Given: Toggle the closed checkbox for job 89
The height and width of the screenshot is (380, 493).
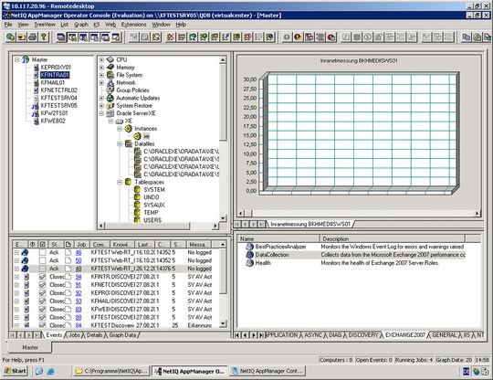Looking at the screenshot, I should (x=42, y=310).
